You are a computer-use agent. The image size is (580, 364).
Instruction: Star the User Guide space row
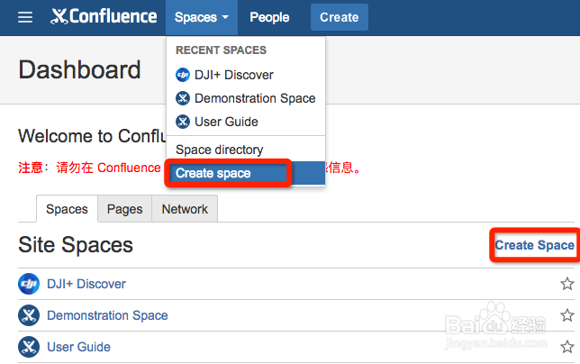tap(567, 347)
